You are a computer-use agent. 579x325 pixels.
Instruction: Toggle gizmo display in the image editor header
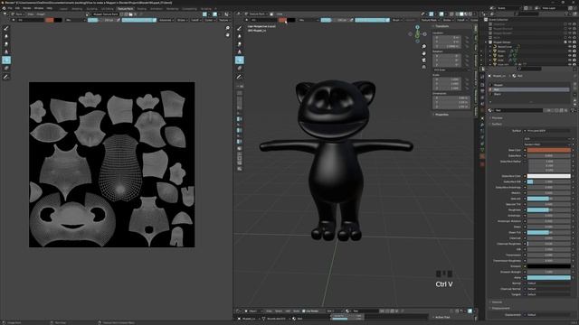click(205, 14)
